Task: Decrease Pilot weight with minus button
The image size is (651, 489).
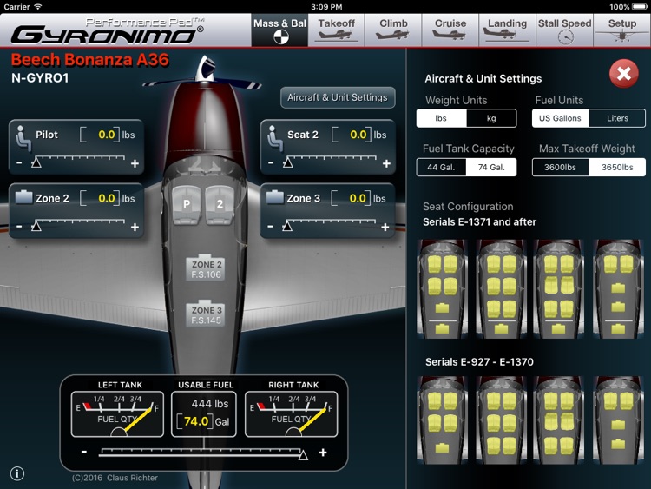Action: (19, 163)
